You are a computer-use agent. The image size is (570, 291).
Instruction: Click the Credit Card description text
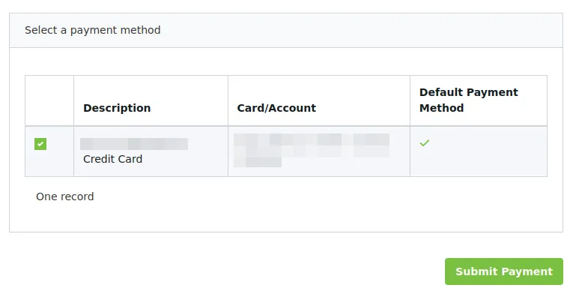[x=112, y=159]
